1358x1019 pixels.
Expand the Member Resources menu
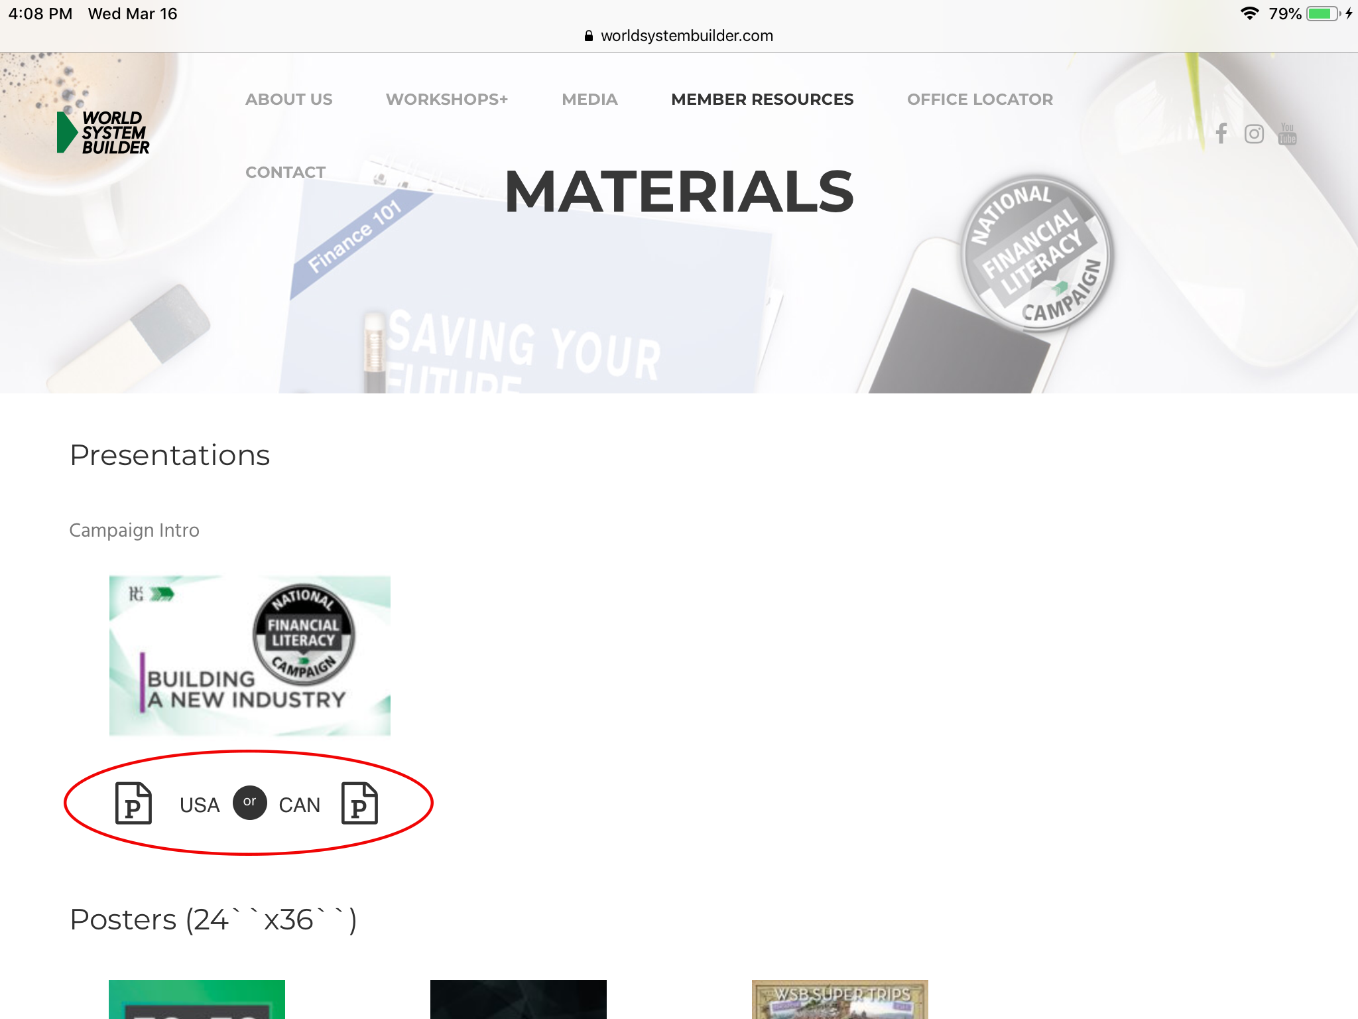point(763,100)
